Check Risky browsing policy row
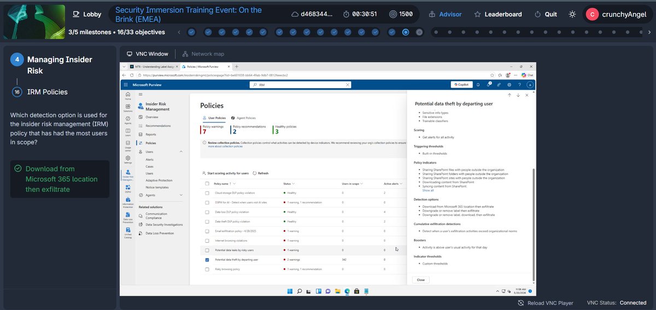 [x=207, y=269]
